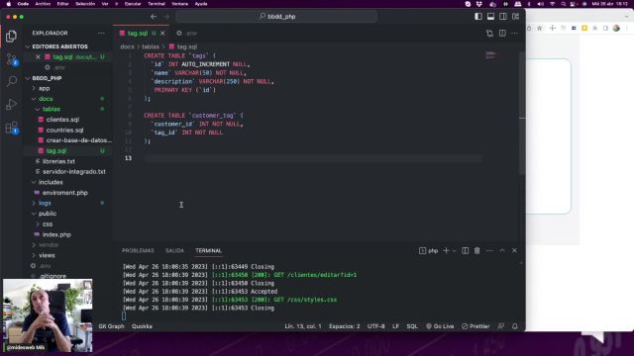Toggle the bottom panel visibility

(490, 16)
